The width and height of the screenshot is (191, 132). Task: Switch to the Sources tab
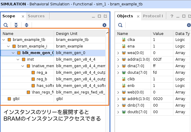coord(36,16)
